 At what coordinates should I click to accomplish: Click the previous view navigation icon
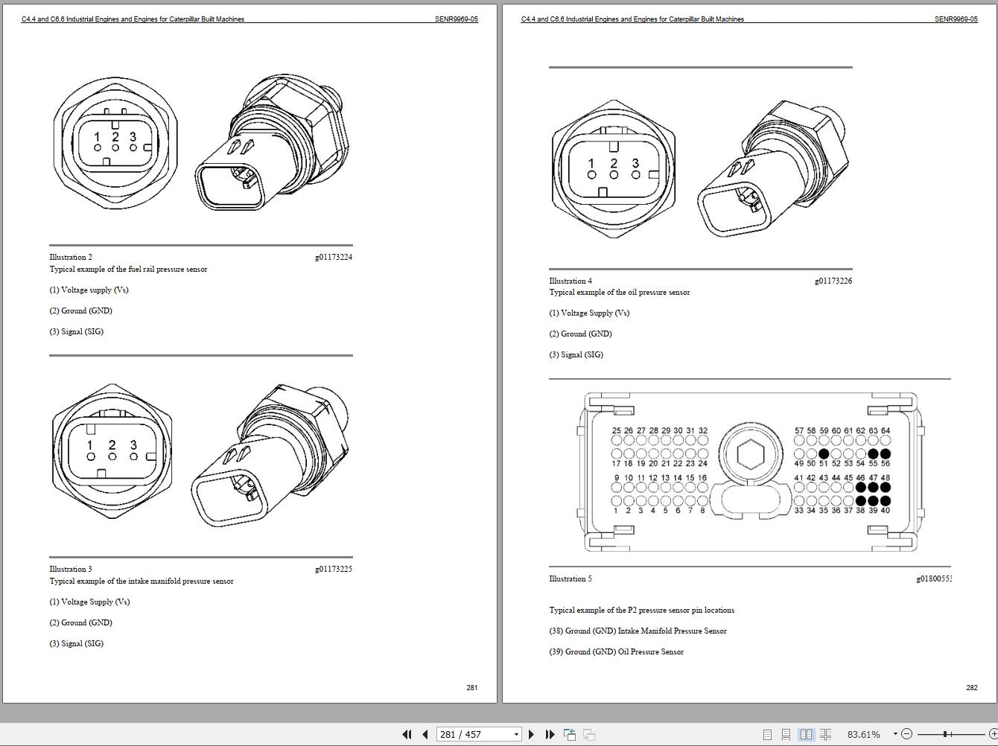point(569,734)
